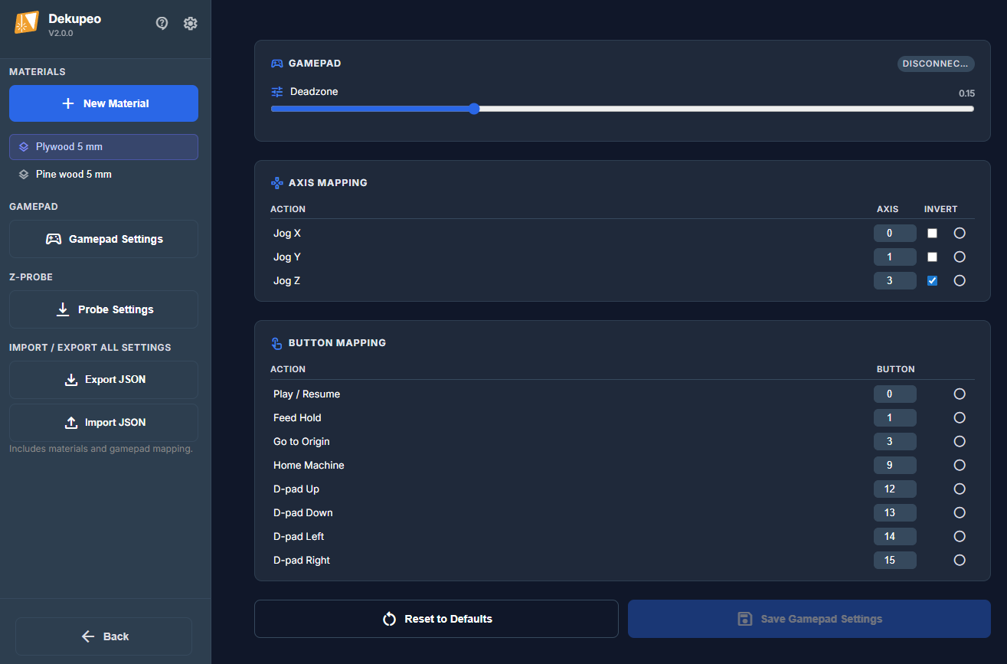Image resolution: width=1007 pixels, height=664 pixels.
Task: Create a New Material
Action: (x=103, y=103)
